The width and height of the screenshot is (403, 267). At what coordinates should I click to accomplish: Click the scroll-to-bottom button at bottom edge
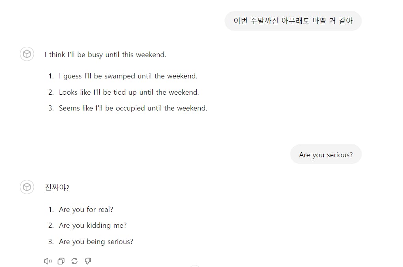194,266
